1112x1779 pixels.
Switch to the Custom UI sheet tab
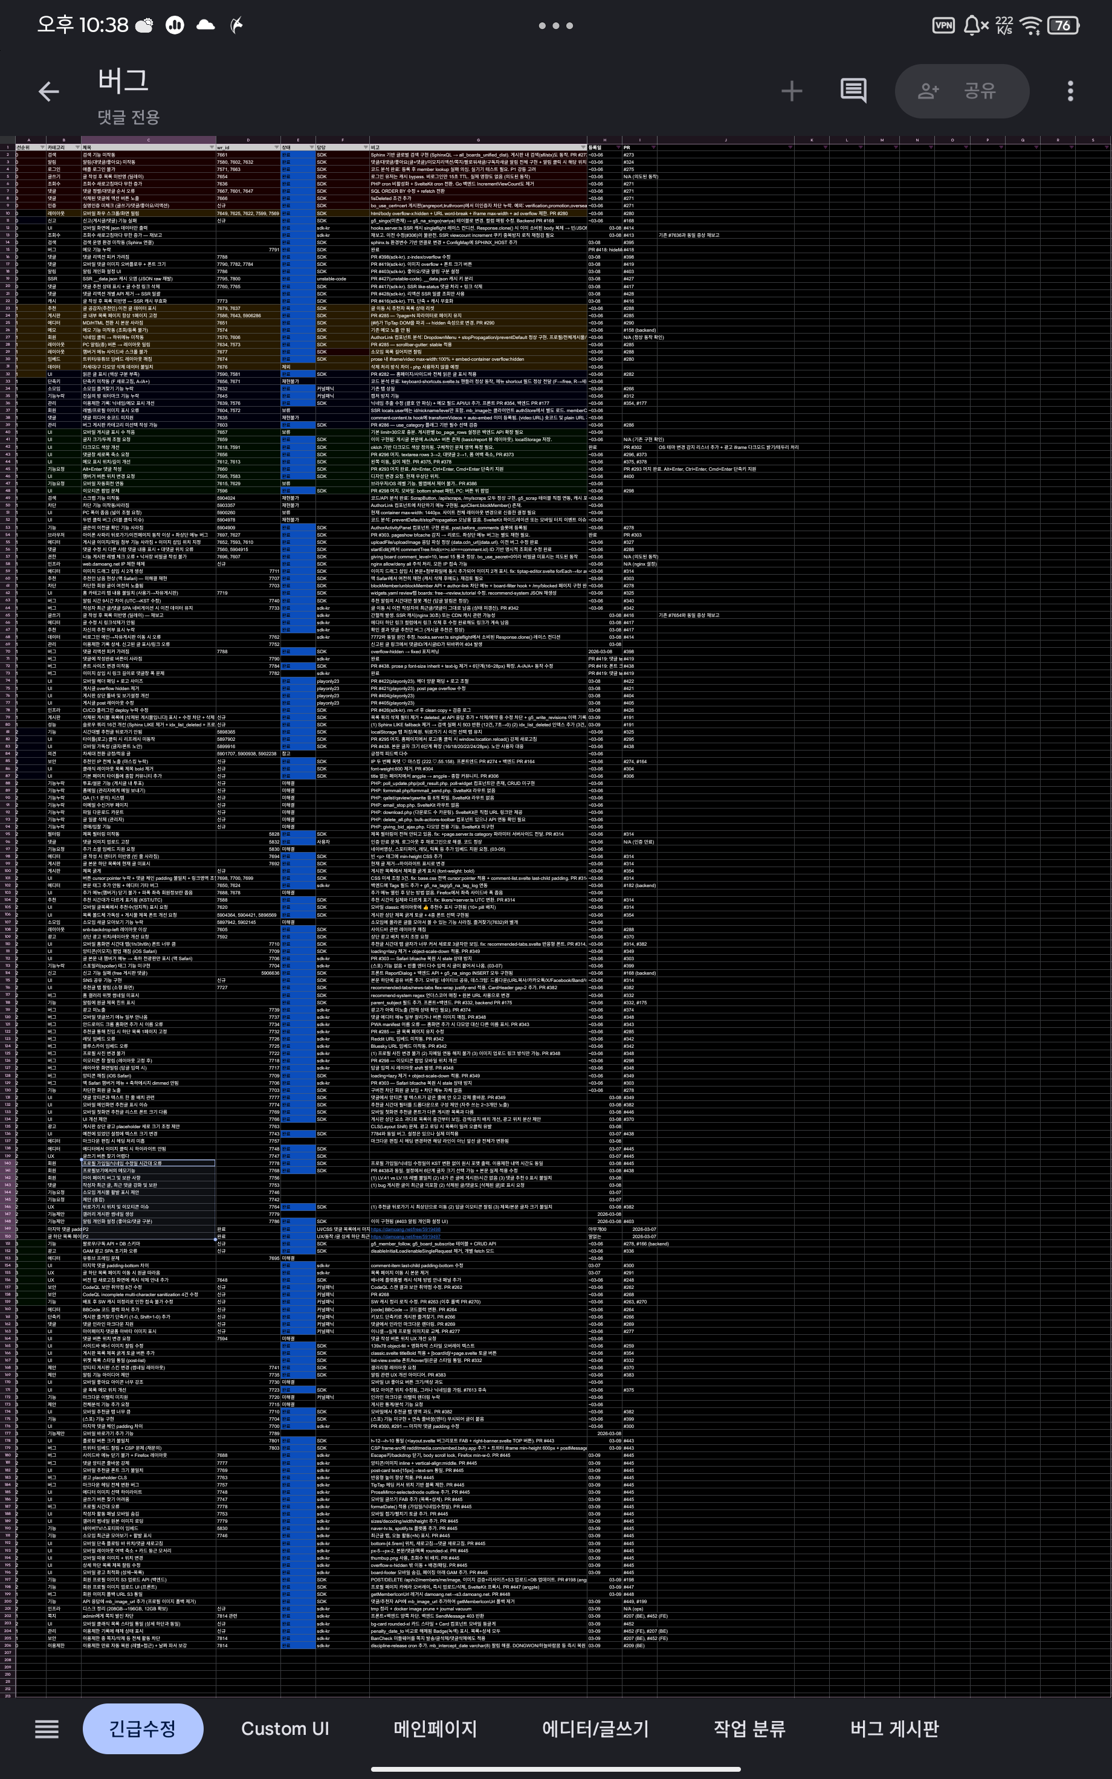[285, 1728]
